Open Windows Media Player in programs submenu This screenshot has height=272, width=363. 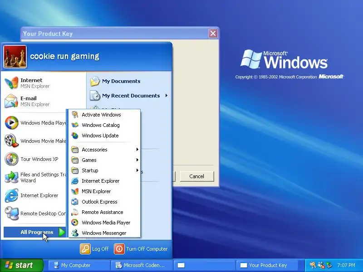click(x=104, y=223)
